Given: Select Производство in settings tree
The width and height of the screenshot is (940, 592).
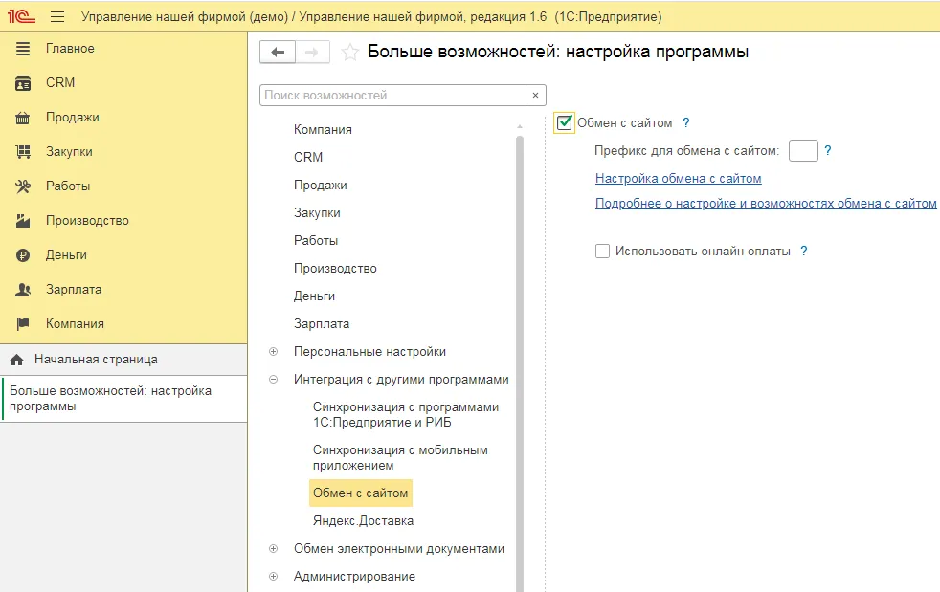Looking at the screenshot, I should point(335,269).
